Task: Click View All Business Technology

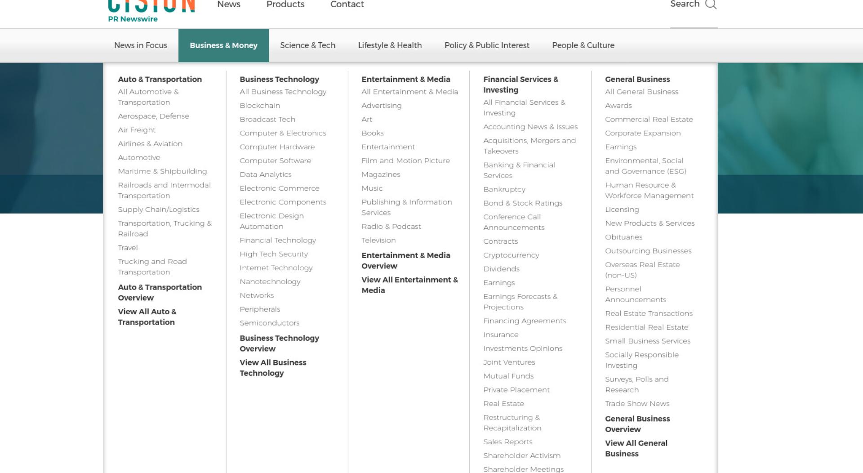Action: point(273,368)
